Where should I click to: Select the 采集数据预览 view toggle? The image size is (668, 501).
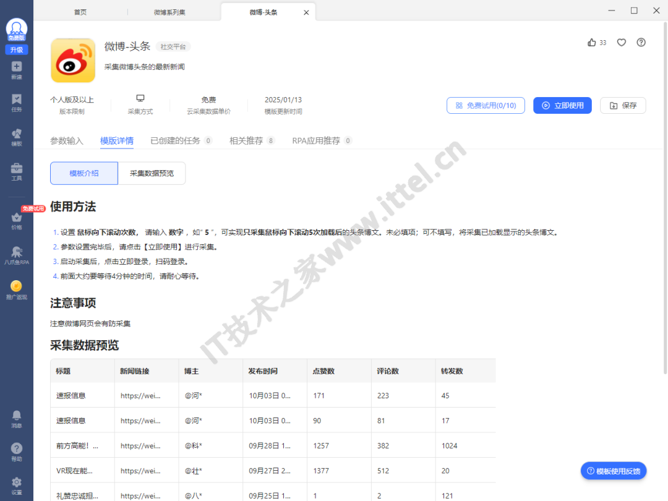(152, 173)
